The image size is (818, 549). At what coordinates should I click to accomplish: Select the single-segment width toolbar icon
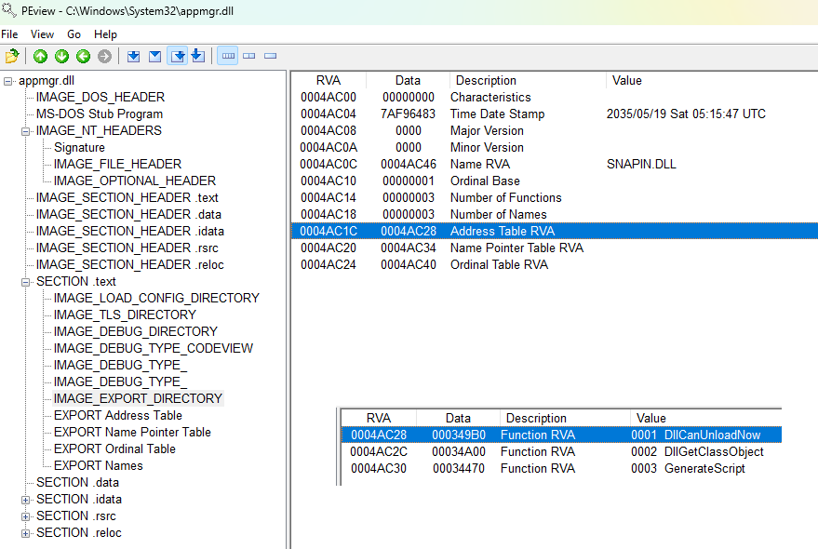pyautogui.click(x=270, y=56)
